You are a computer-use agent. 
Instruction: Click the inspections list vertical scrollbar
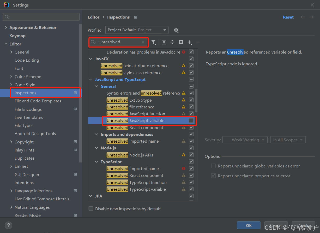[x=196, y=101]
